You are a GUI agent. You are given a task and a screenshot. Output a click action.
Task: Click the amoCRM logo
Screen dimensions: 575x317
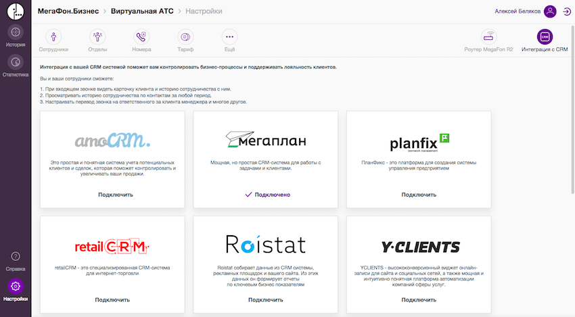112,141
